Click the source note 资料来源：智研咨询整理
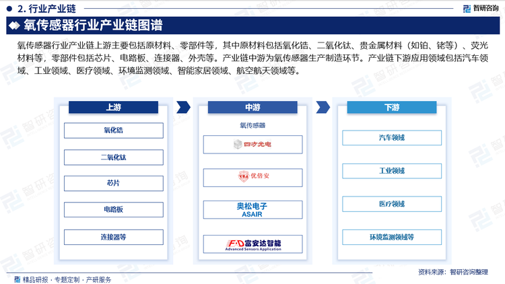Viewport: 505px width, 284px height. [453, 272]
